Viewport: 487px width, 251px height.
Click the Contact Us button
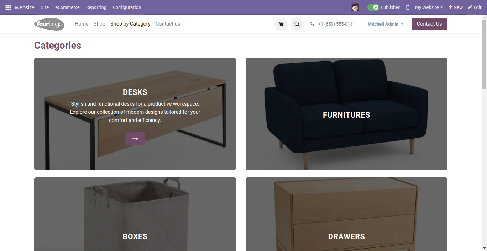pyautogui.click(x=429, y=24)
